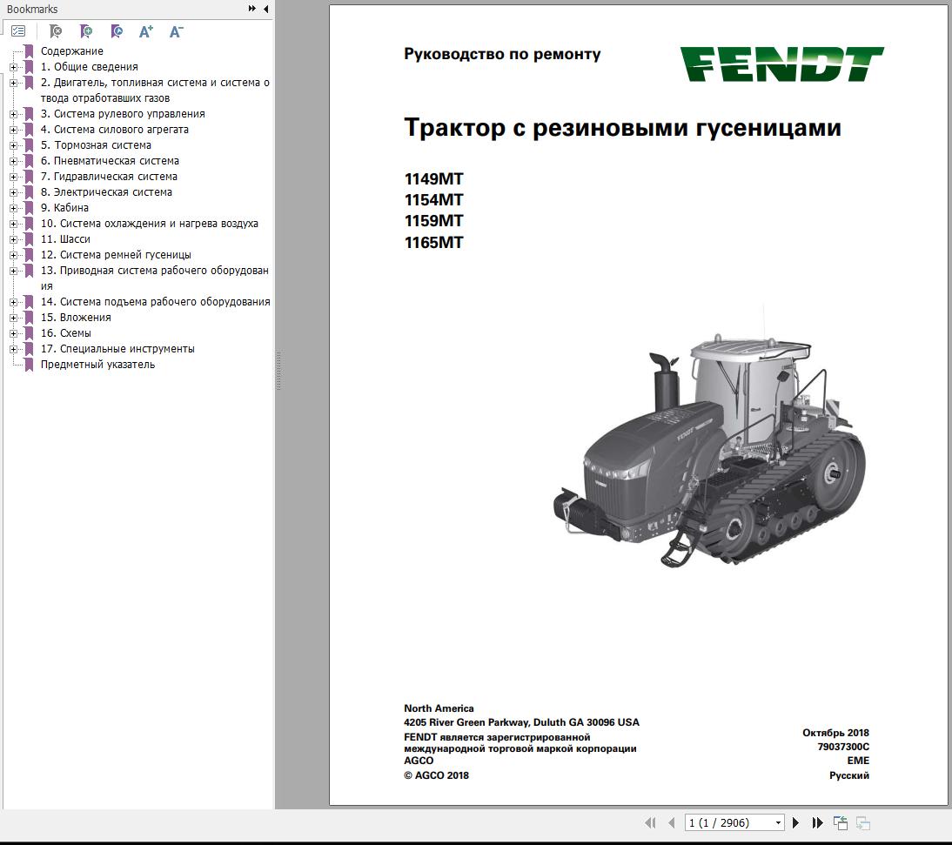Expand bookmark 5. Тормозная система
Image resolution: width=952 pixels, height=845 pixels.
pyautogui.click(x=13, y=145)
